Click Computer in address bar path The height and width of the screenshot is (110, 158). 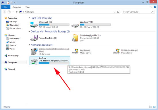pyautogui.click(x=30, y=12)
